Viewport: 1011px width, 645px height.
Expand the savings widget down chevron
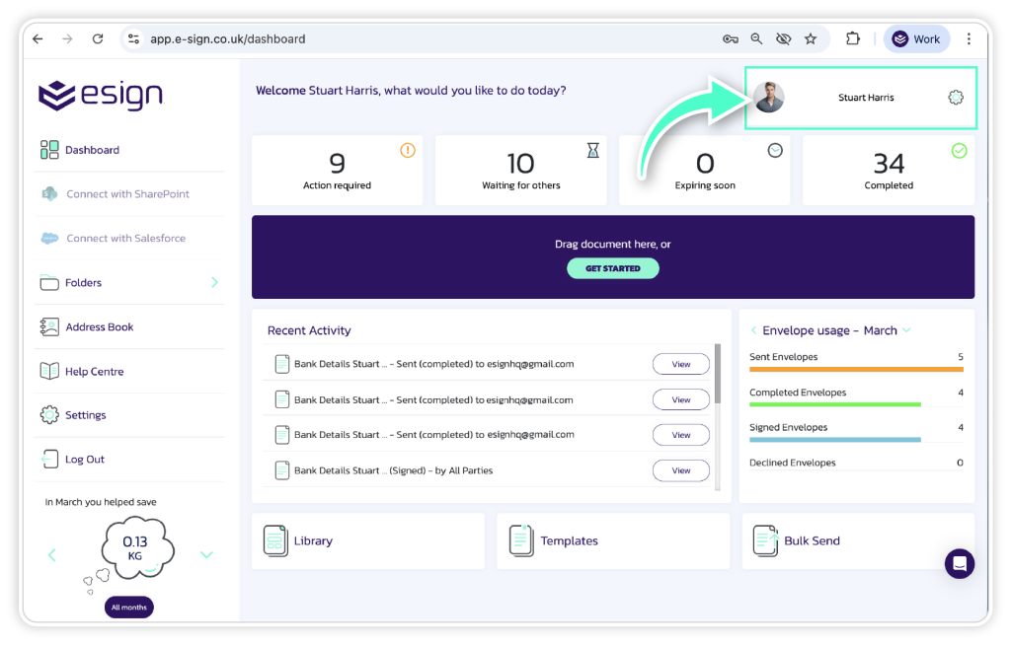pyautogui.click(x=206, y=555)
